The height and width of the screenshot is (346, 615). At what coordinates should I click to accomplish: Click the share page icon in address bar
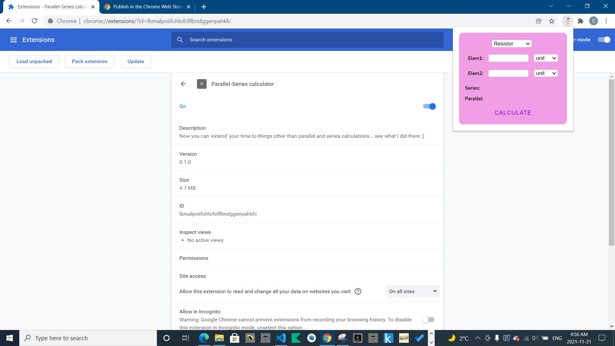point(539,21)
